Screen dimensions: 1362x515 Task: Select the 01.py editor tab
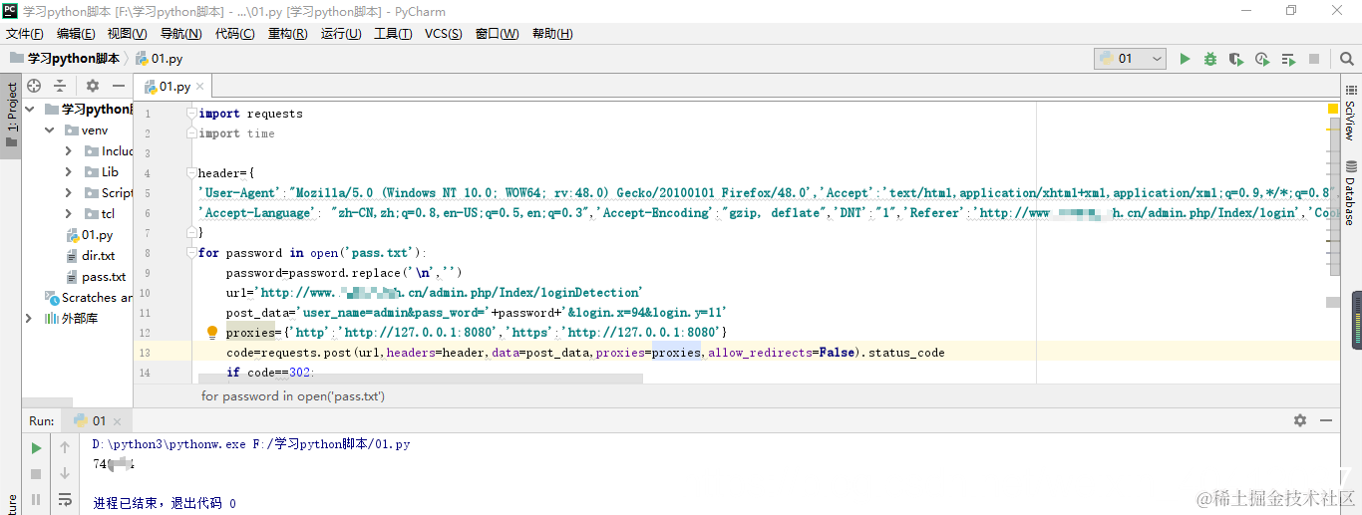coord(174,87)
